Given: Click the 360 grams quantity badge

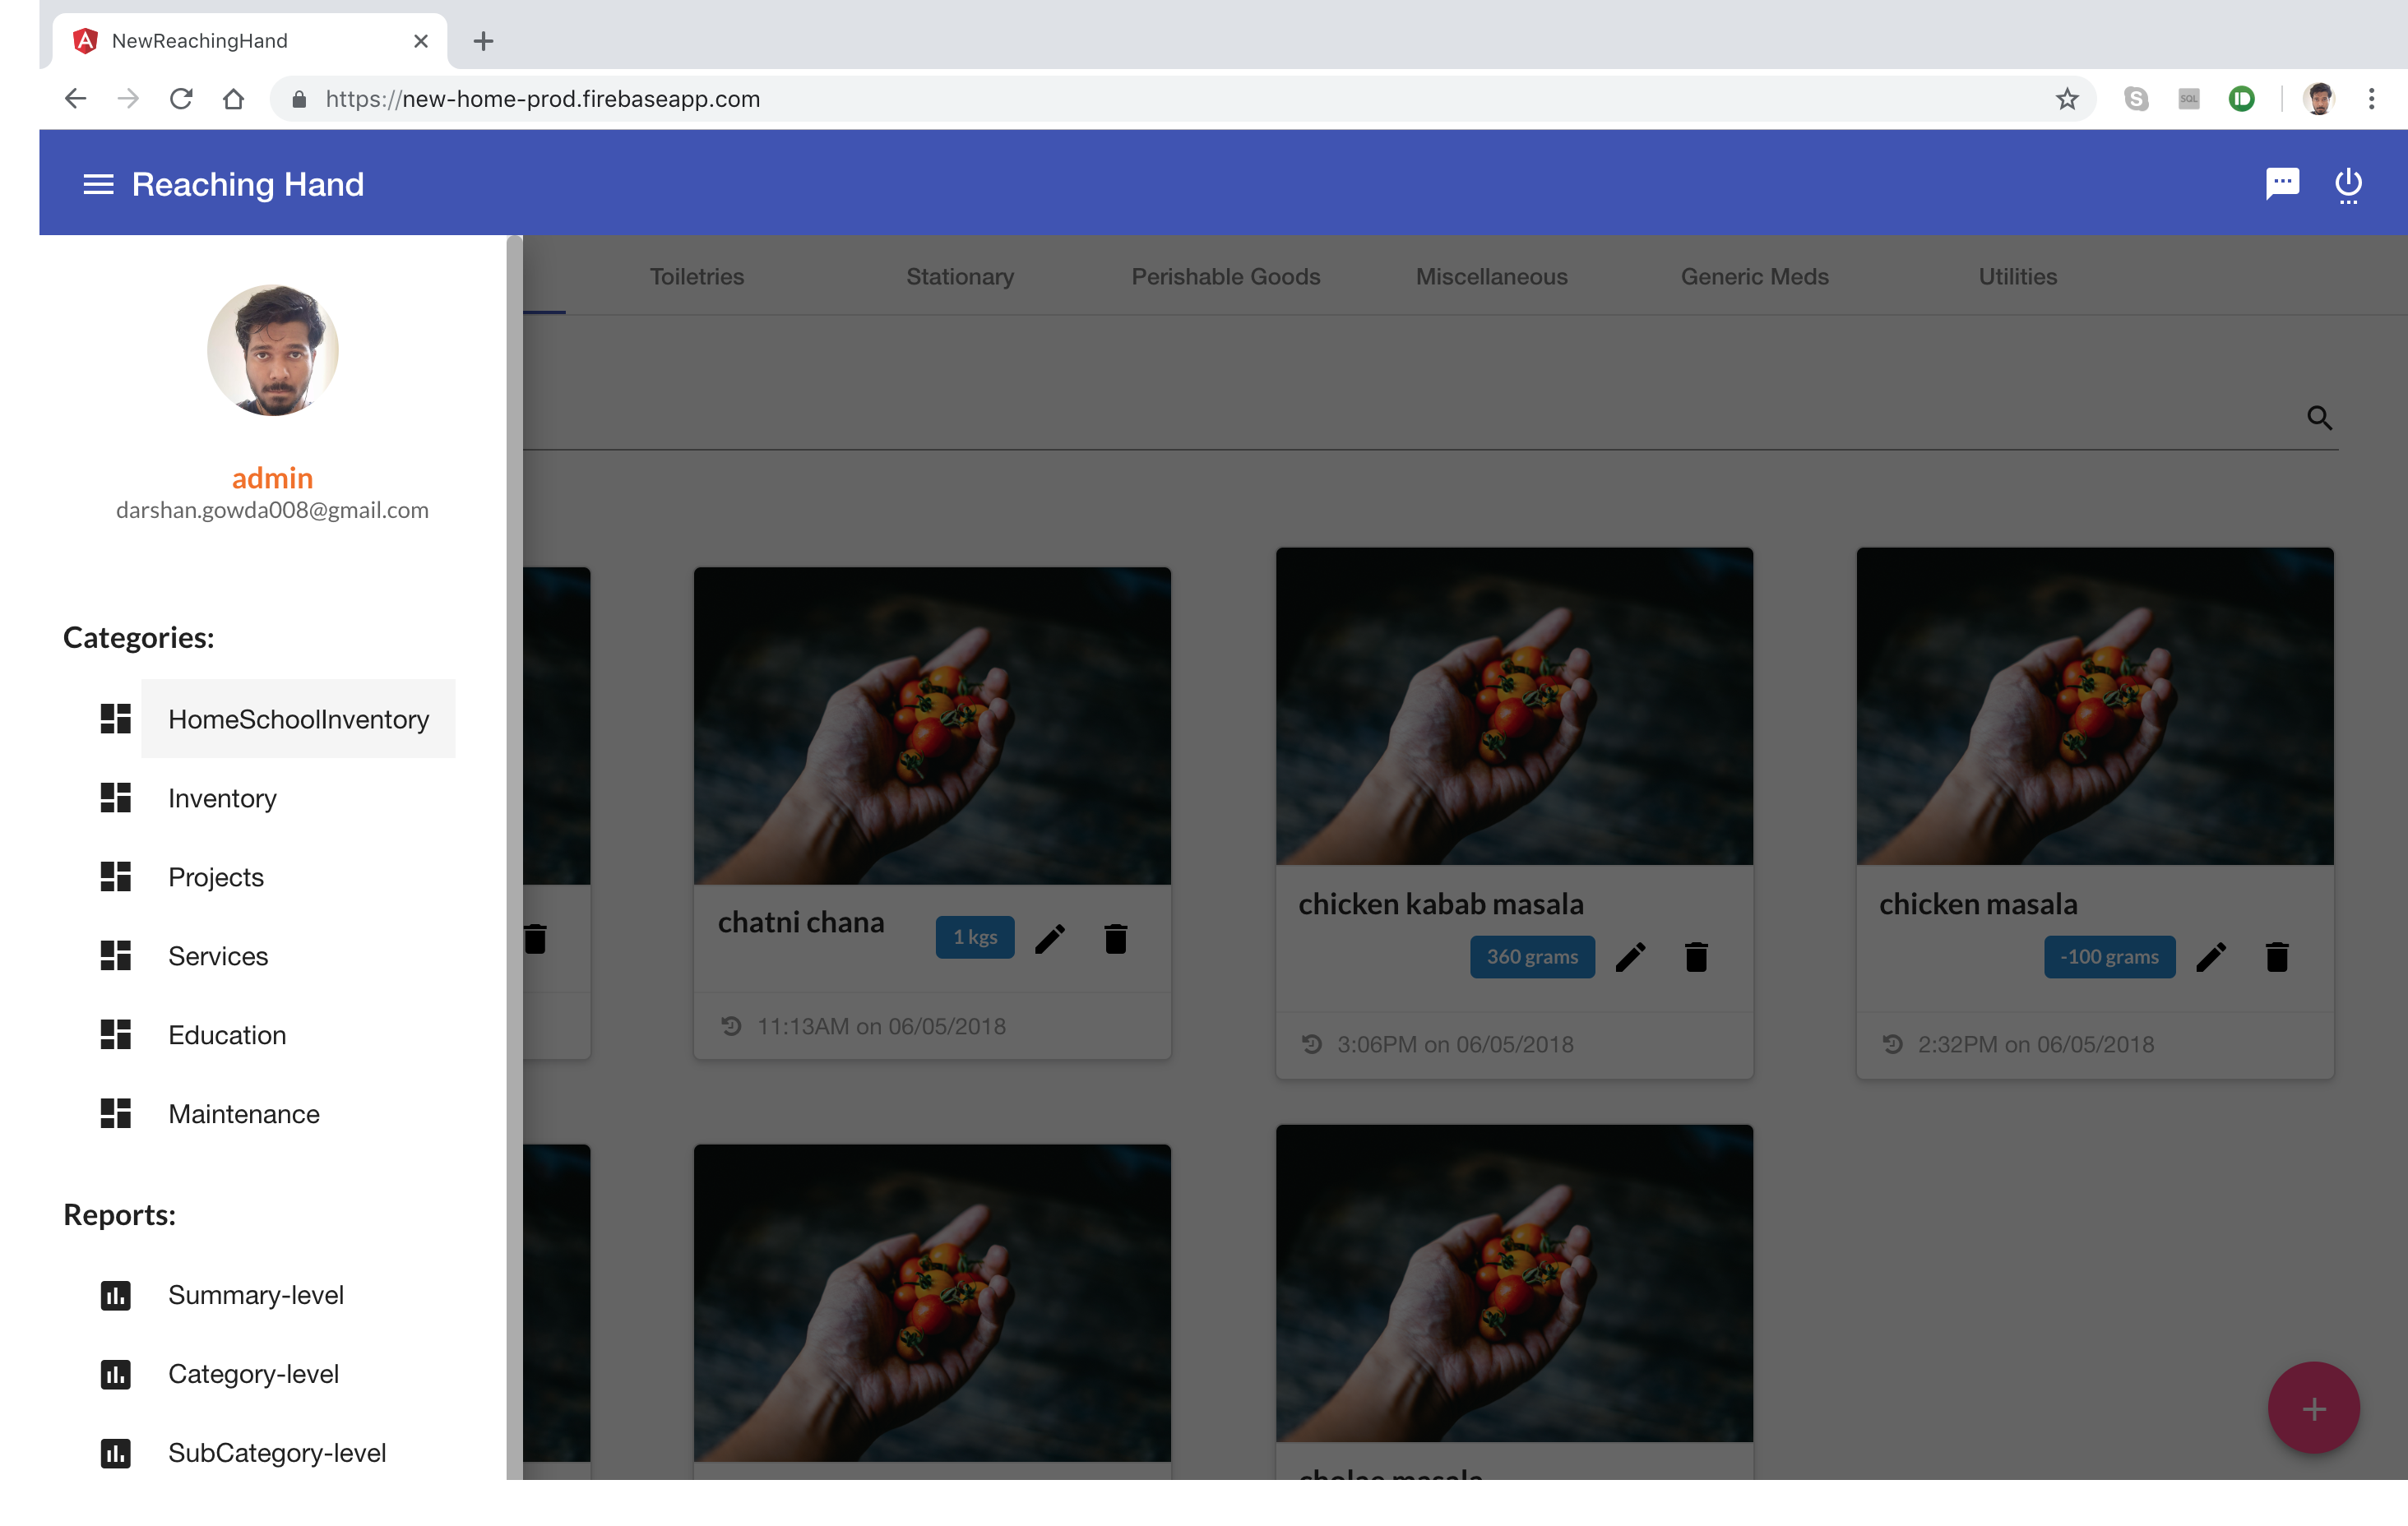Looking at the screenshot, I should pyautogui.click(x=1531, y=957).
